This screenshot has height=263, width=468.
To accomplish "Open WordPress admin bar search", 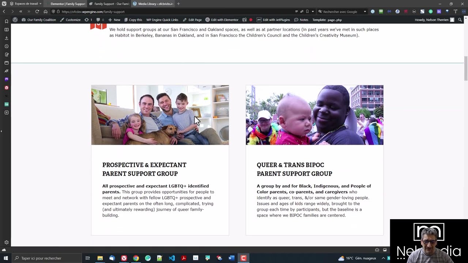I will tap(460, 20).
